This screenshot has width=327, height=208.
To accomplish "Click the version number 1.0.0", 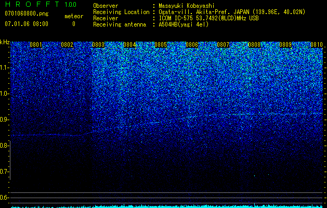I will click(x=70, y=5).
